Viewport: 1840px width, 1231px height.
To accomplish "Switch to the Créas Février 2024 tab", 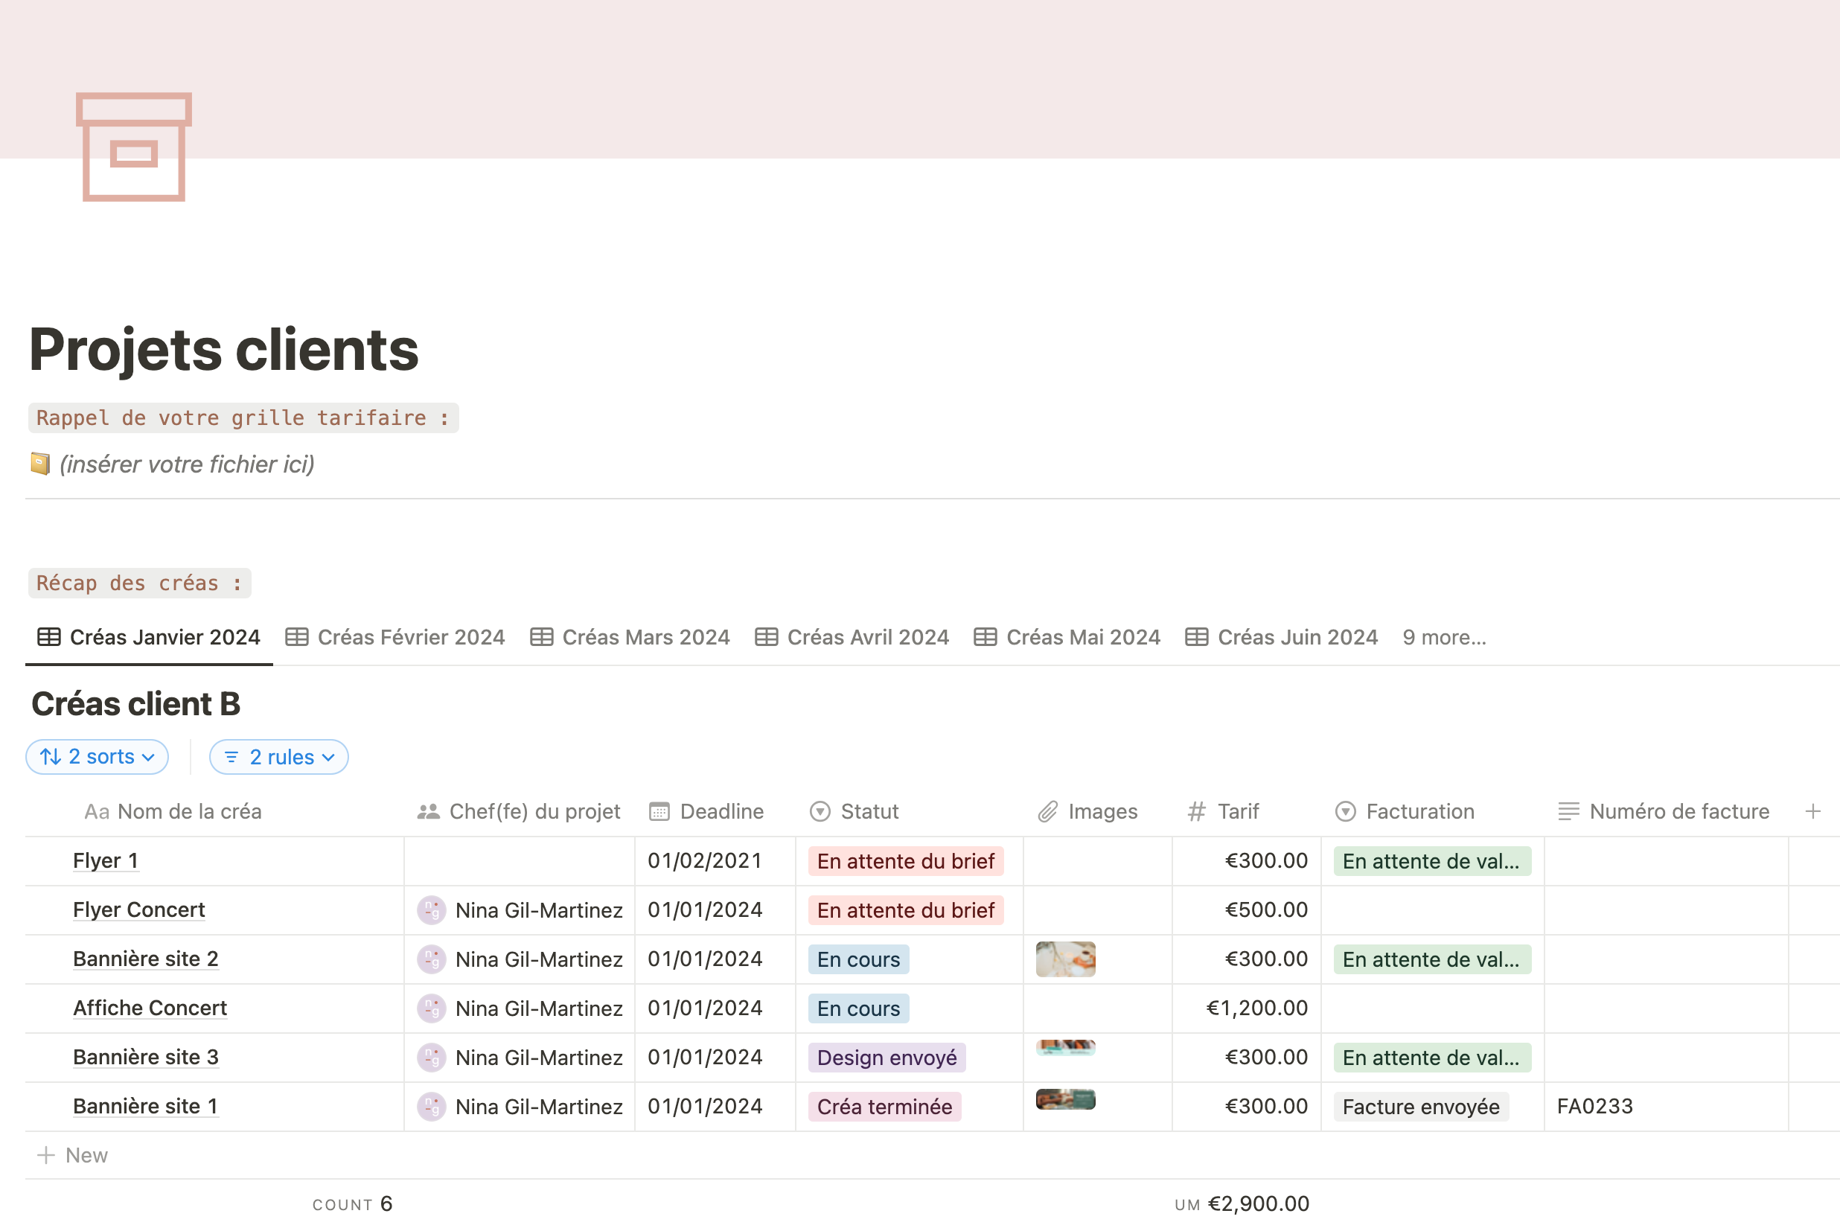I will 396,636.
